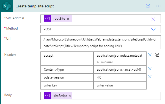The width and height of the screenshot is (165, 104).
Task: Click the SharePoint connector icon
Action: (x=7, y=6)
